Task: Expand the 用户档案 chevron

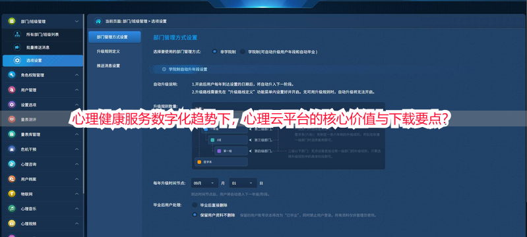Action: (x=77, y=179)
